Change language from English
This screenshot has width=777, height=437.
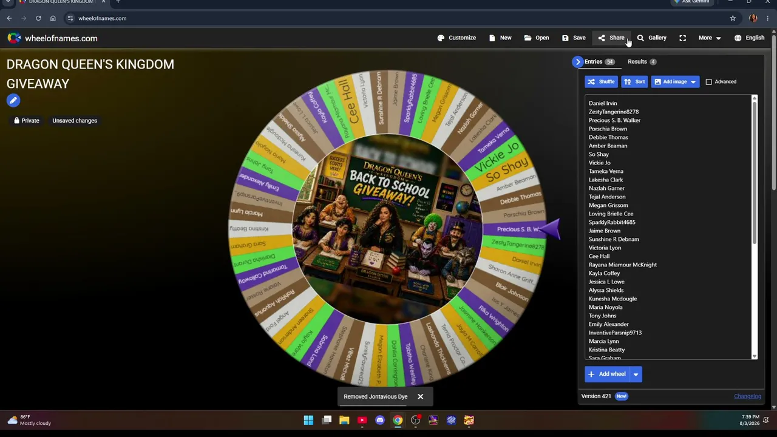point(749,38)
